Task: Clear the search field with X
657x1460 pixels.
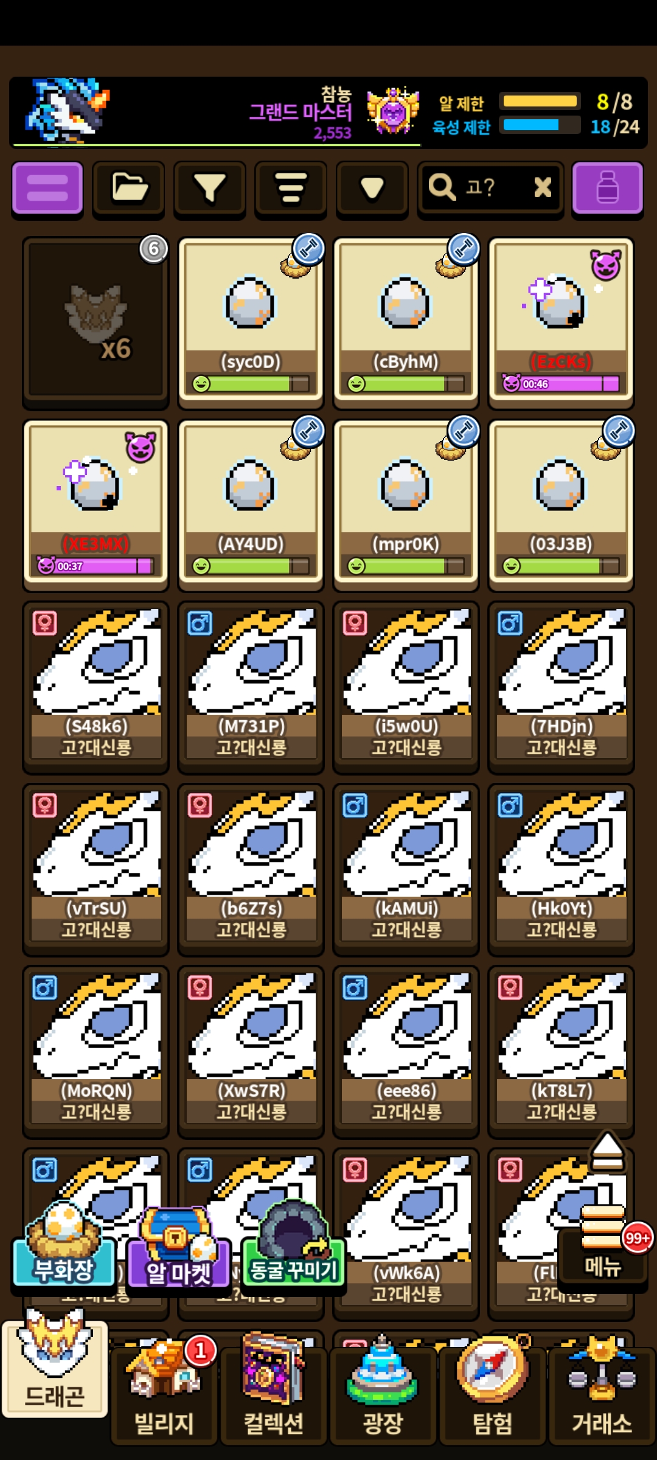Action: coord(543,187)
